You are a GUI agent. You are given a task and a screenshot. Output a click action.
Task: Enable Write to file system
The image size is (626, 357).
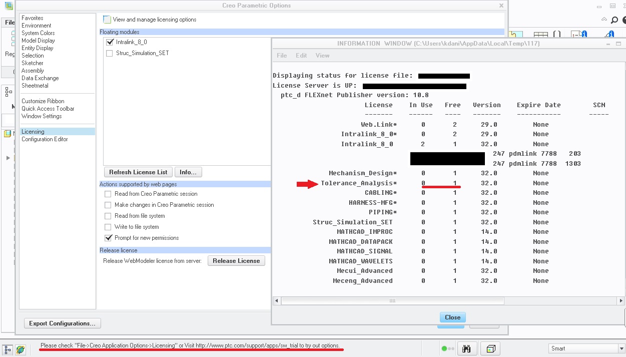tap(108, 227)
